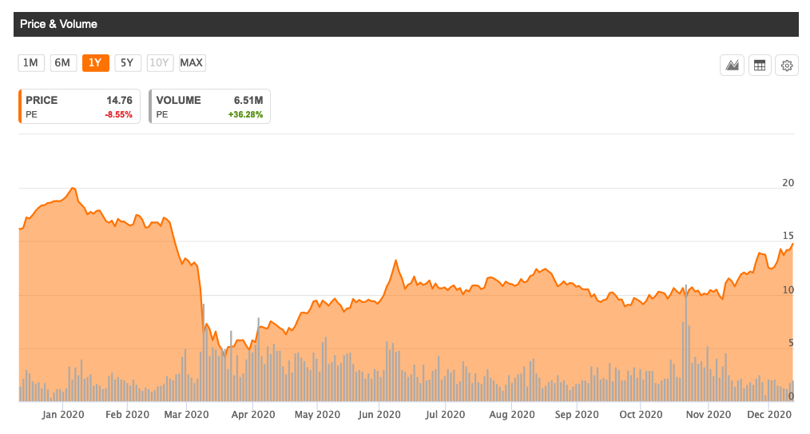This screenshot has height=434, width=810.
Task: Select the 1M time range
Action: point(30,63)
